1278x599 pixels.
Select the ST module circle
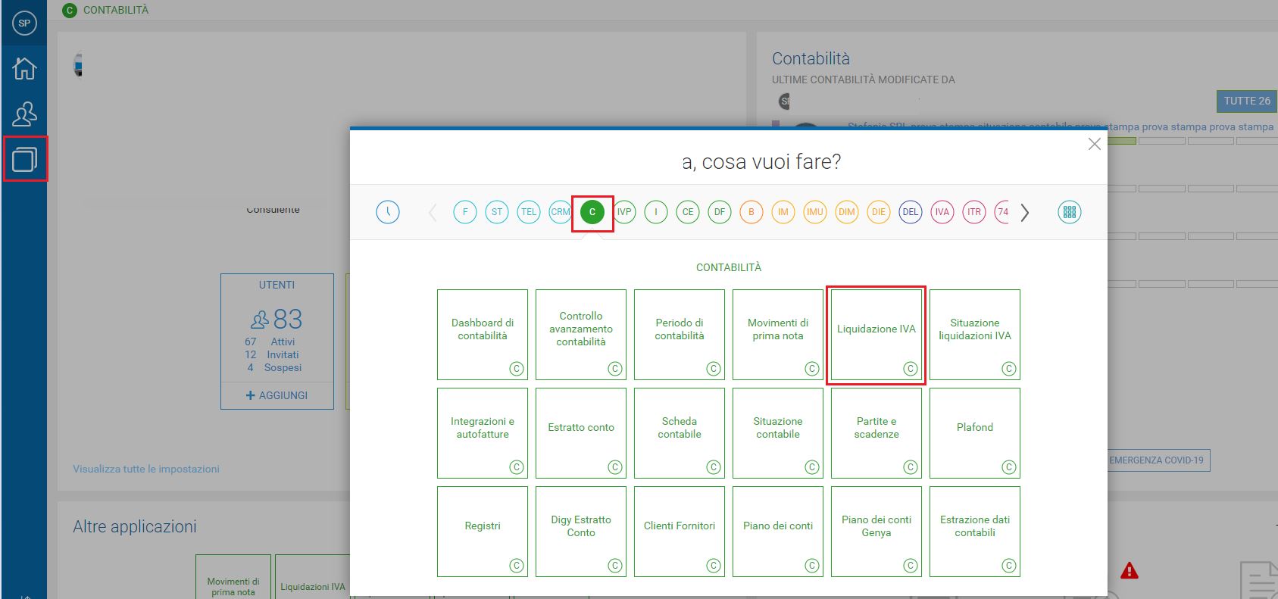click(497, 212)
